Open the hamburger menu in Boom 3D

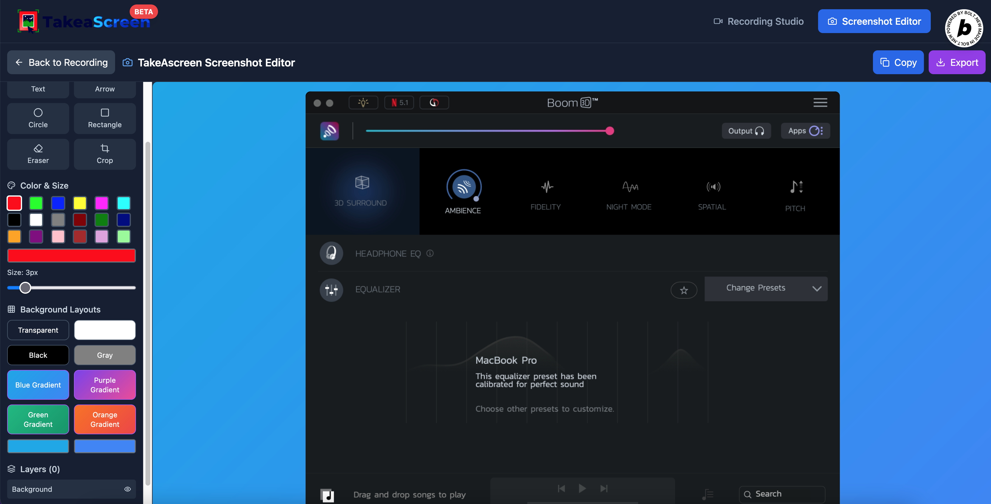click(820, 103)
